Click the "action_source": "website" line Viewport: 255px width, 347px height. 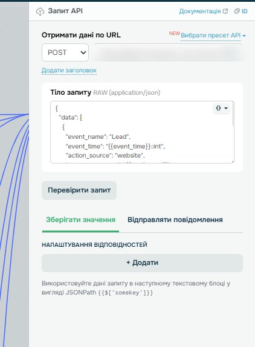(105, 155)
